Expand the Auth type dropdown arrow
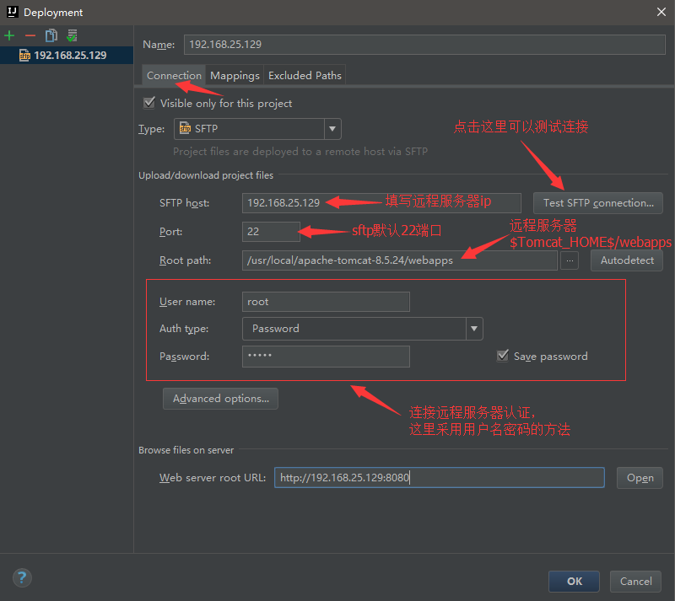This screenshot has height=601, width=675. coord(474,329)
